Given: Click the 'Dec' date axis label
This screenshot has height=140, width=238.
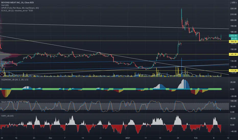Looking at the screenshot, I should point(50,138).
